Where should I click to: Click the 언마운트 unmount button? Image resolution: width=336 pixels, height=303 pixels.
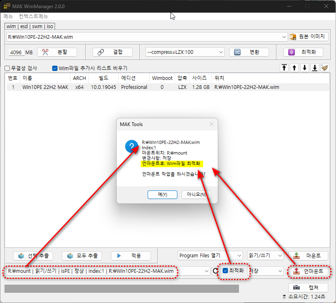309,271
